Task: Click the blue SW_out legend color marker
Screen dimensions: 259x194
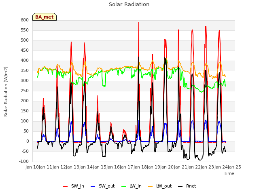Action: pyautogui.click(x=93, y=187)
